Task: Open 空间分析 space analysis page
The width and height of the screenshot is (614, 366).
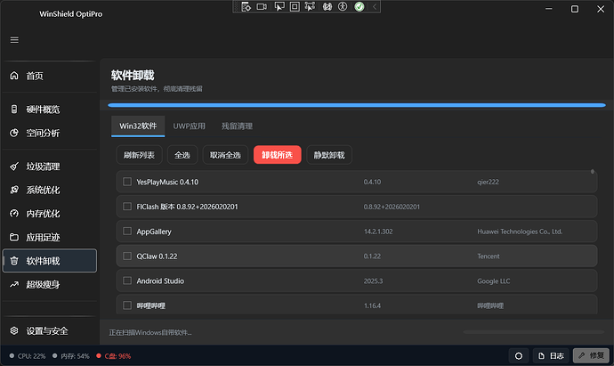Action: 49,134
